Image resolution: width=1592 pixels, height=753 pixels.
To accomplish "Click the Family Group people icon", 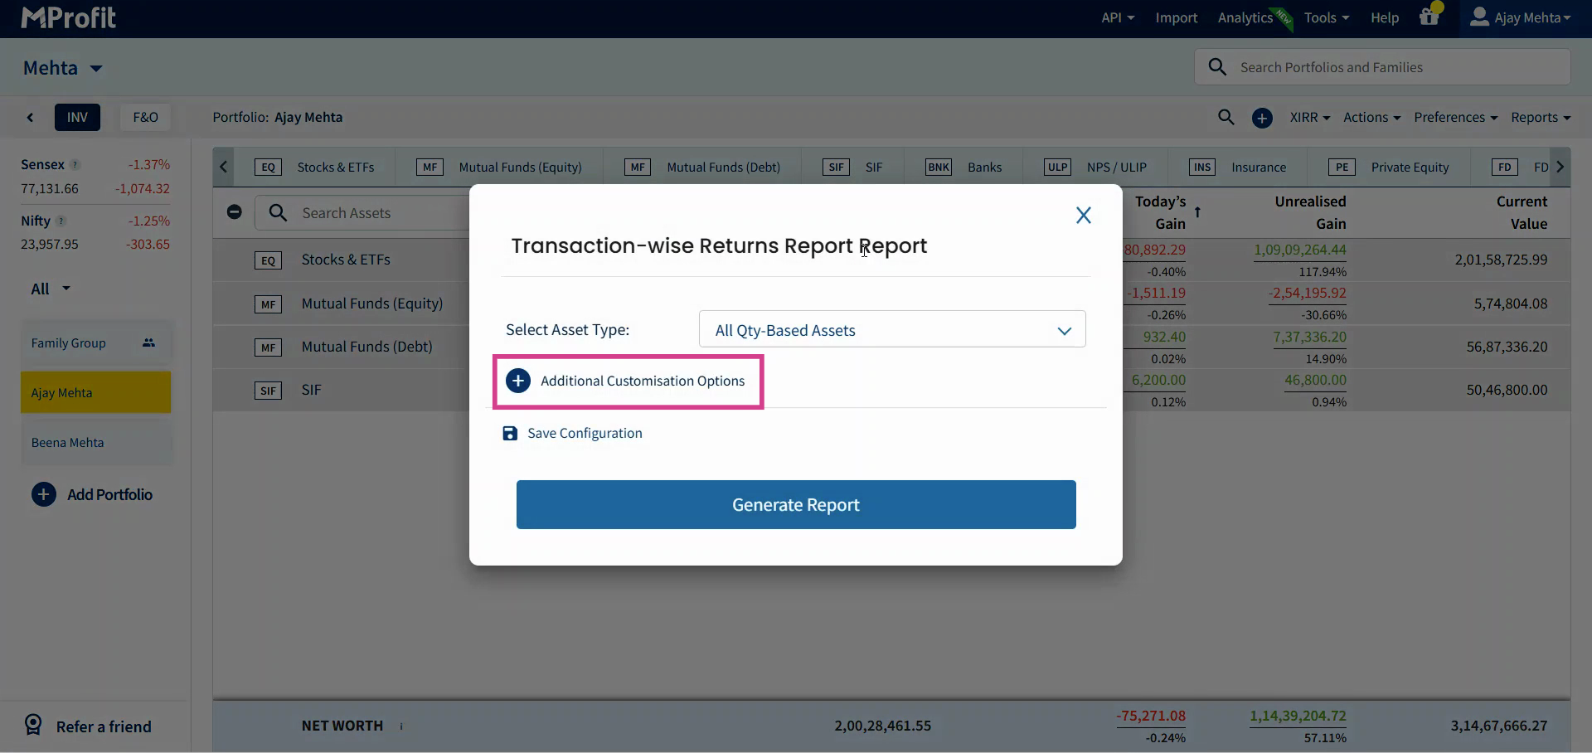I will 148,342.
